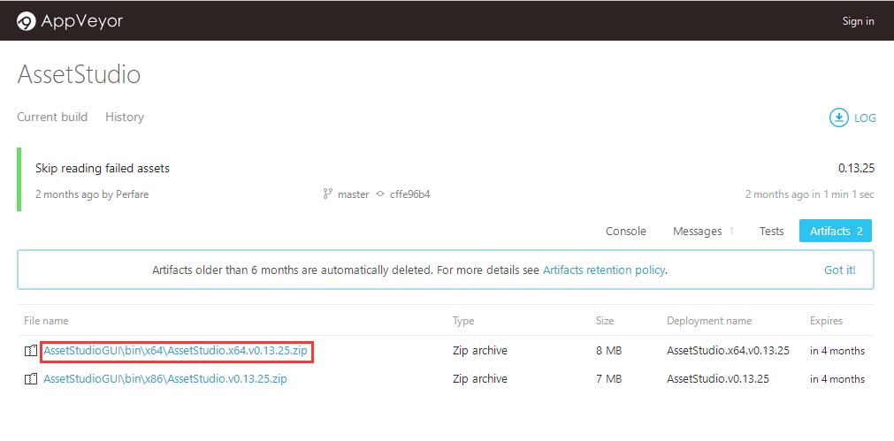Click the commit icon beside cffe96b4
This screenshot has width=894, height=441.
(x=380, y=194)
